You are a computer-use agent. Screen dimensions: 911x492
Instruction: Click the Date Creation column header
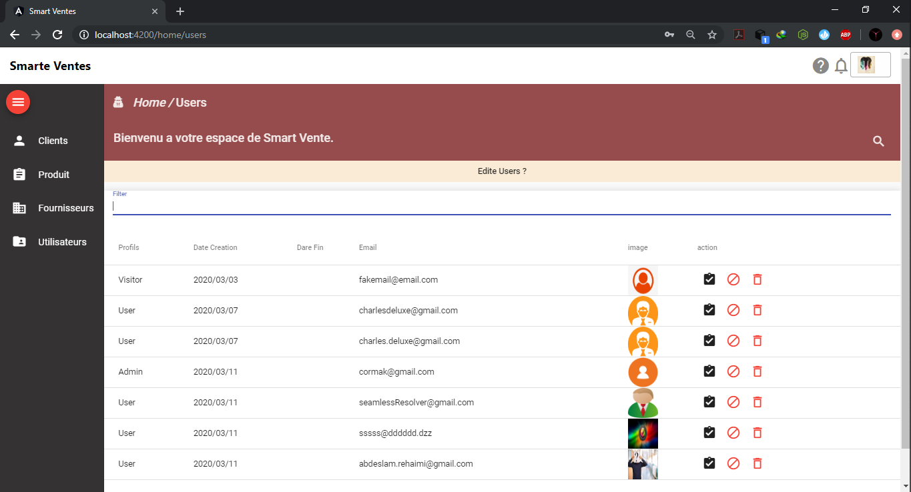(x=216, y=247)
